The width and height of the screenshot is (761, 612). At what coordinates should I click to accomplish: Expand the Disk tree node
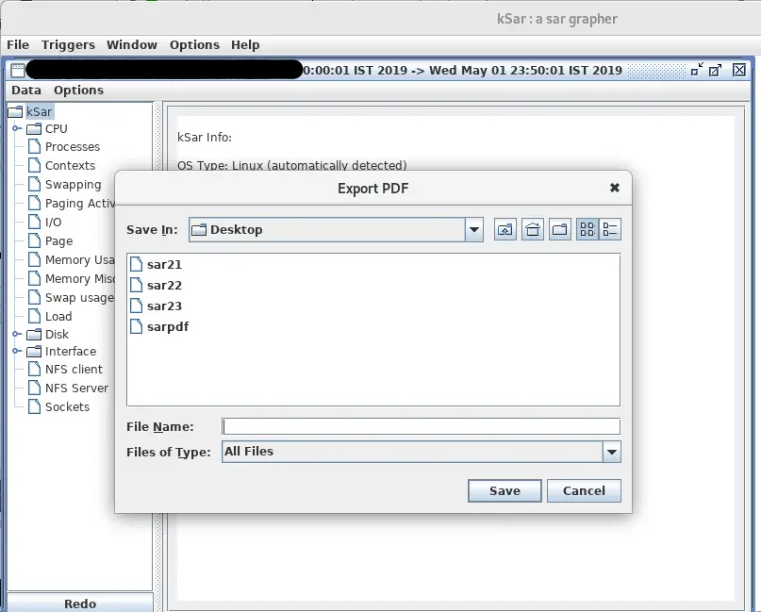(17, 334)
